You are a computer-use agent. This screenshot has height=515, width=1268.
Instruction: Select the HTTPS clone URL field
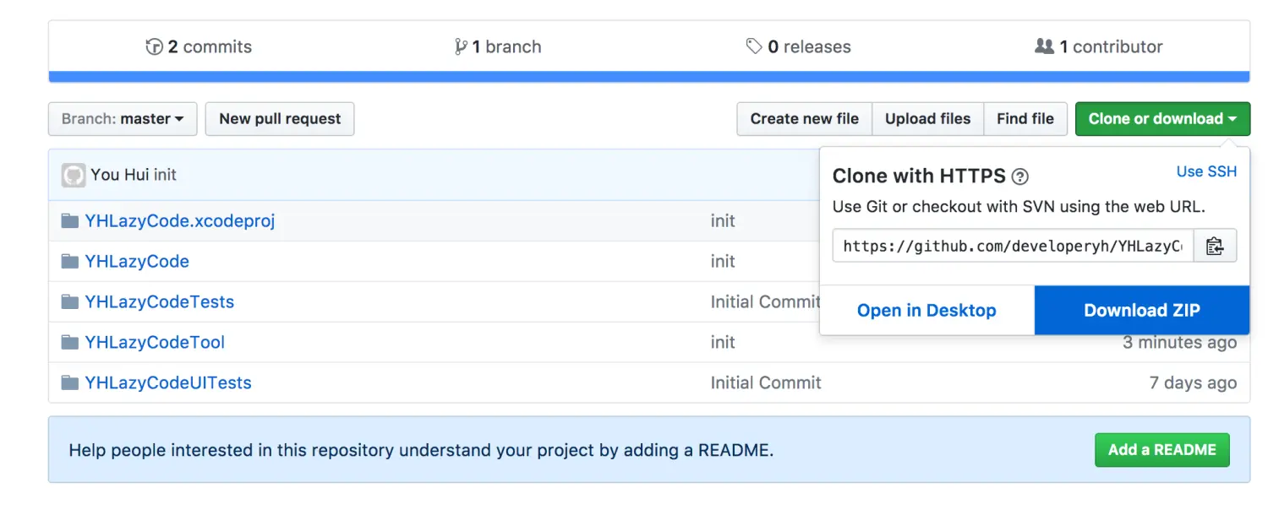[1013, 246]
